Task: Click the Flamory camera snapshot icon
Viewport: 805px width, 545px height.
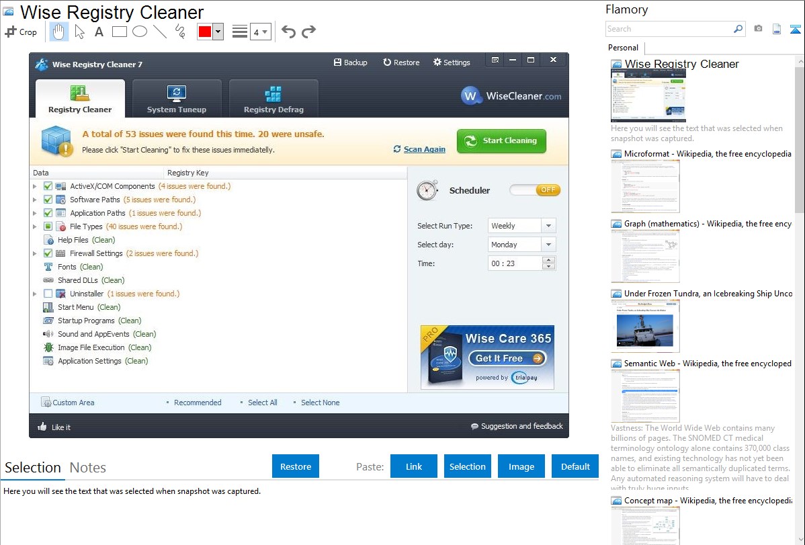Action: 758,29
